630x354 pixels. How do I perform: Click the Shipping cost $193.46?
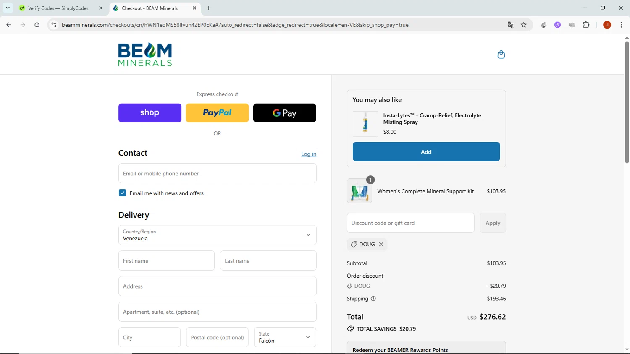(496, 299)
